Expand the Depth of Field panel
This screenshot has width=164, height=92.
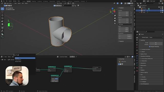tap(143, 54)
